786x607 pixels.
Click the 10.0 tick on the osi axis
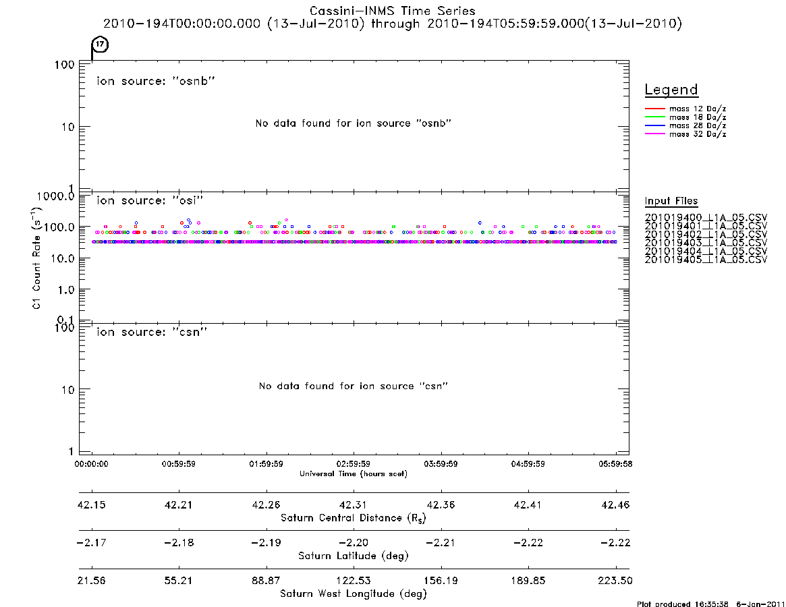pos(63,258)
